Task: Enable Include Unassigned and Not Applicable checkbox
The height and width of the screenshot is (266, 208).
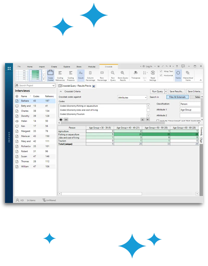Action: [x=158, y=121]
